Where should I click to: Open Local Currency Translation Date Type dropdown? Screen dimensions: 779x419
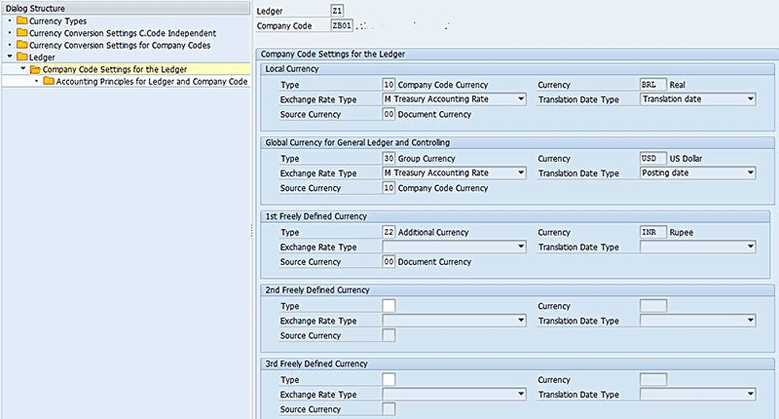point(750,99)
